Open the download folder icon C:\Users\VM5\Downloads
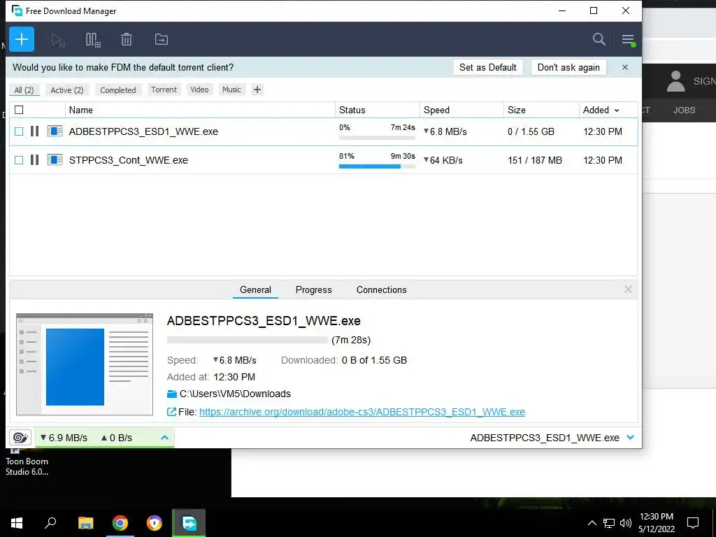The image size is (716, 537). click(x=172, y=394)
